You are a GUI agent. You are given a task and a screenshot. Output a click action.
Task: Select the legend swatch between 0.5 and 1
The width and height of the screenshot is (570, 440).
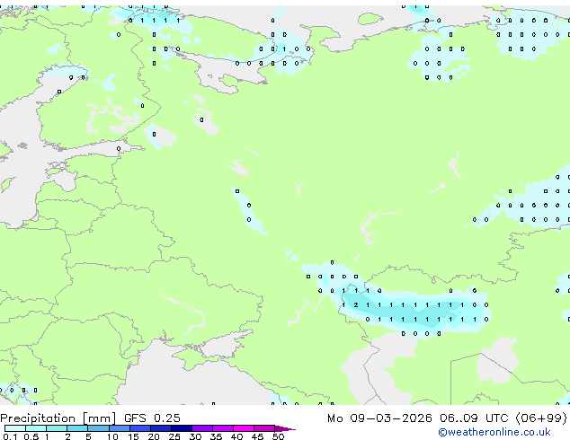[36, 428]
